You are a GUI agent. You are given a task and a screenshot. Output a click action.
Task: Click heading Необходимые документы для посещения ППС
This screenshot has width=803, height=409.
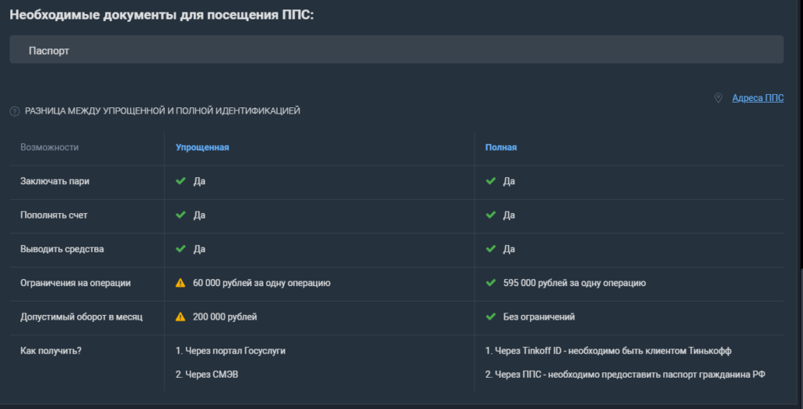pyautogui.click(x=162, y=15)
